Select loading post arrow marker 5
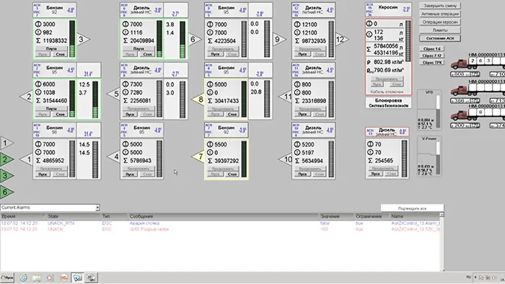The image size is (505, 284). pyautogui.click(x=114, y=94)
